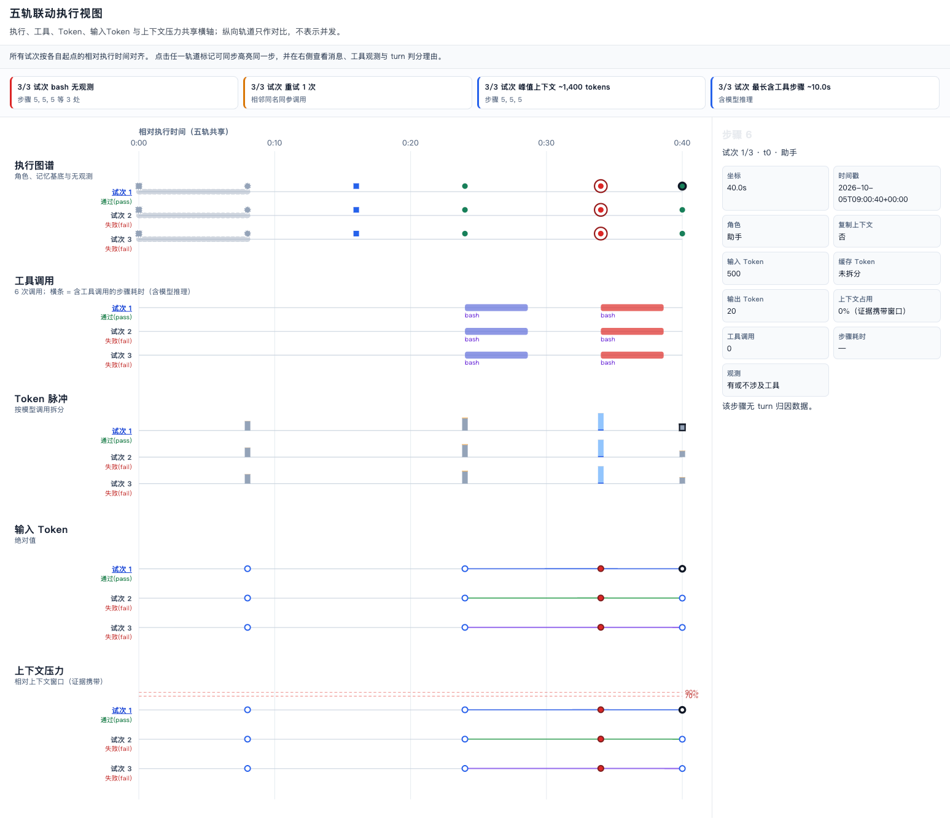This screenshot has width=950, height=824.
Task: Click the '观测' detail cell
Action: pos(776,380)
